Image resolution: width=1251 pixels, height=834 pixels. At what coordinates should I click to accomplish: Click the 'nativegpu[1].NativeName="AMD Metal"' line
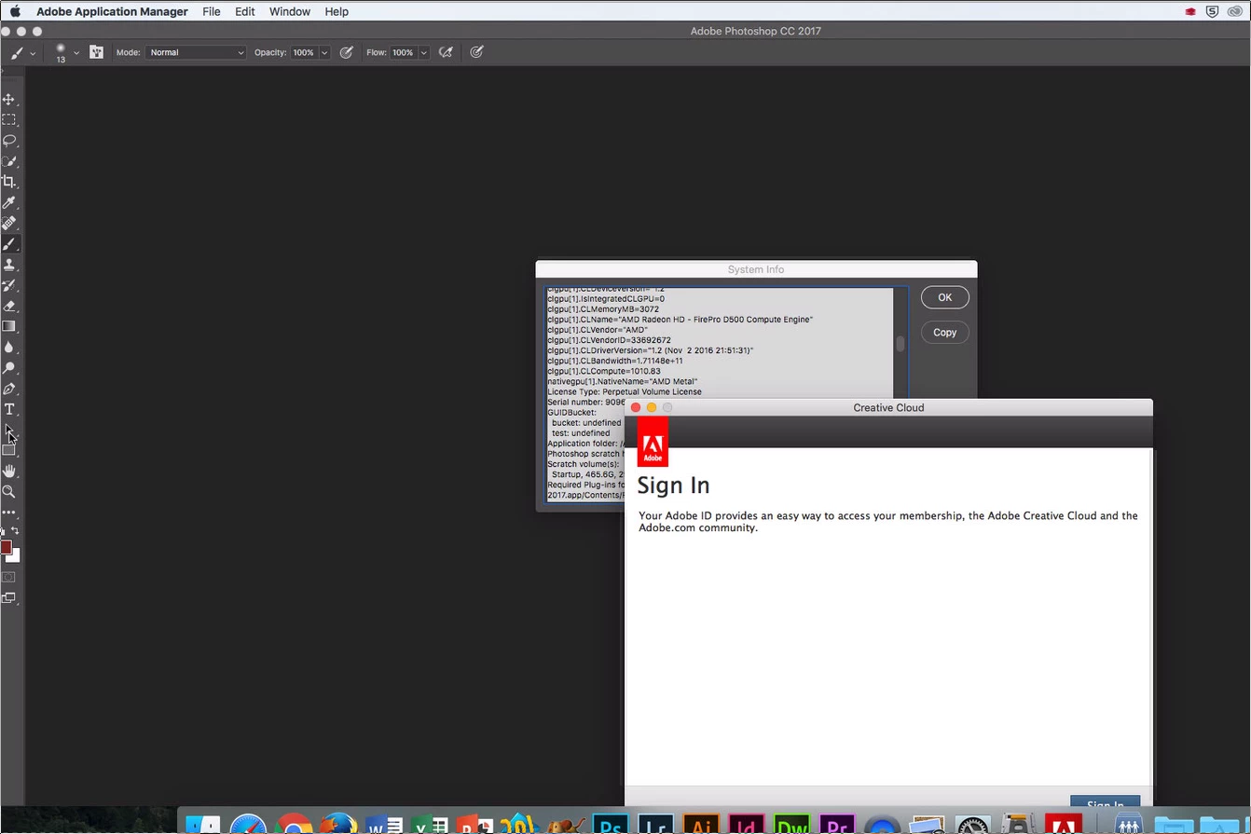[623, 382]
